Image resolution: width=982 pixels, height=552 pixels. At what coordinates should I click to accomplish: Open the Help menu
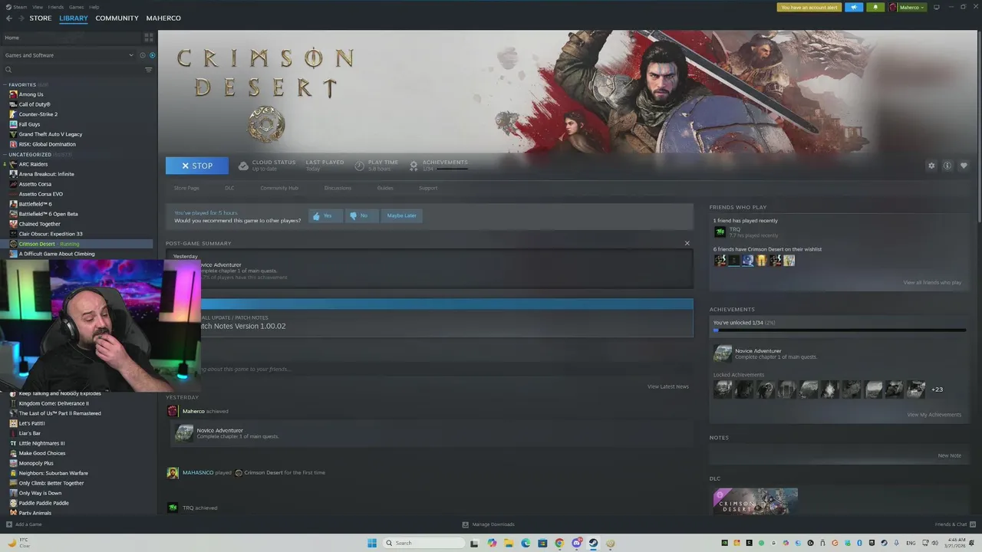pyautogui.click(x=94, y=7)
